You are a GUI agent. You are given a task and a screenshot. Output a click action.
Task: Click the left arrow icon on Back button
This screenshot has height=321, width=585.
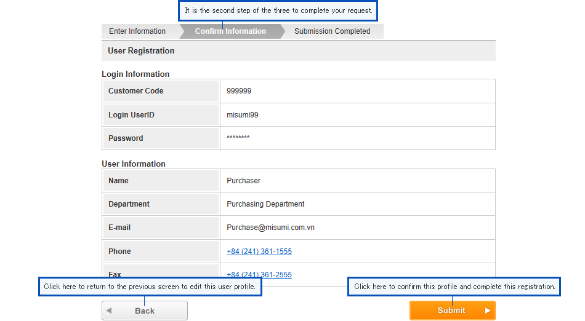click(109, 311)
